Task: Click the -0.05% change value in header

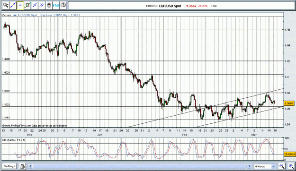Action: 203,6
